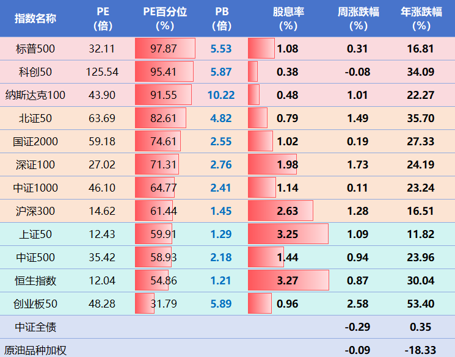Click the 年涨跌幅 column header
The width and height of the screenshot is (455, 357).
point(421,18)
